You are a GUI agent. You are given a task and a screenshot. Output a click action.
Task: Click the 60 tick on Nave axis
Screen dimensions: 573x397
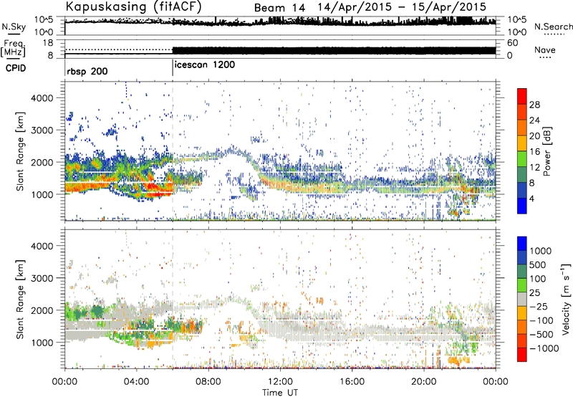point(513,43)
